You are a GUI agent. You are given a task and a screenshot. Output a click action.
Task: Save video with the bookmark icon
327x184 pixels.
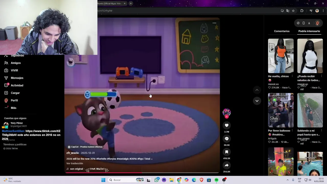pyautogui.click(x=227, y=152)
